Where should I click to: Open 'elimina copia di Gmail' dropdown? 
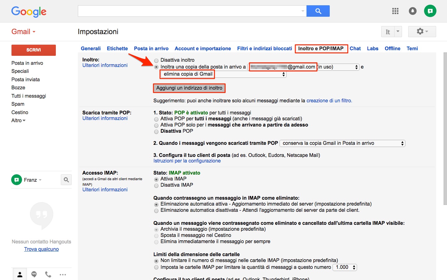pos(223,74)
